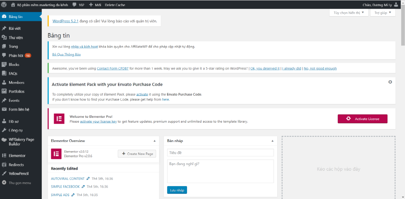Open the Mới new content menu
Screen dimensions: 405x199
(x=95, y=5)
